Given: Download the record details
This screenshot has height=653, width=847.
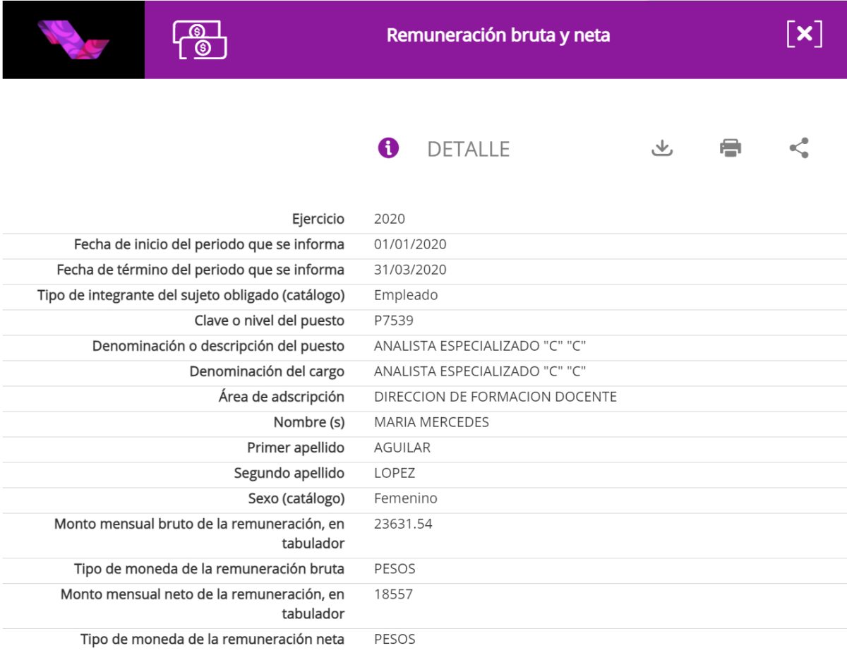Looking at the screenshot, I should (661, 148).
